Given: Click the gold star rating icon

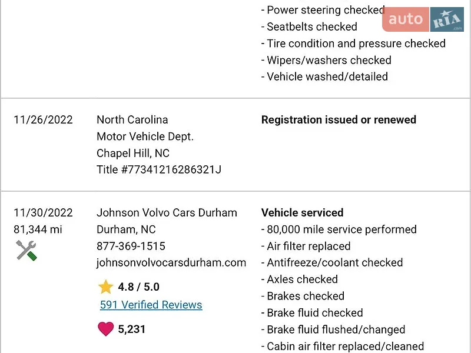Looking at the screenshot, I should click(x=106, y=287).
